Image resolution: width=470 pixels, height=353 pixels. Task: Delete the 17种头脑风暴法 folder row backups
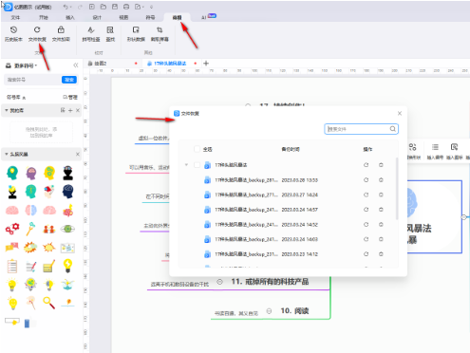(x=381, y=165)
